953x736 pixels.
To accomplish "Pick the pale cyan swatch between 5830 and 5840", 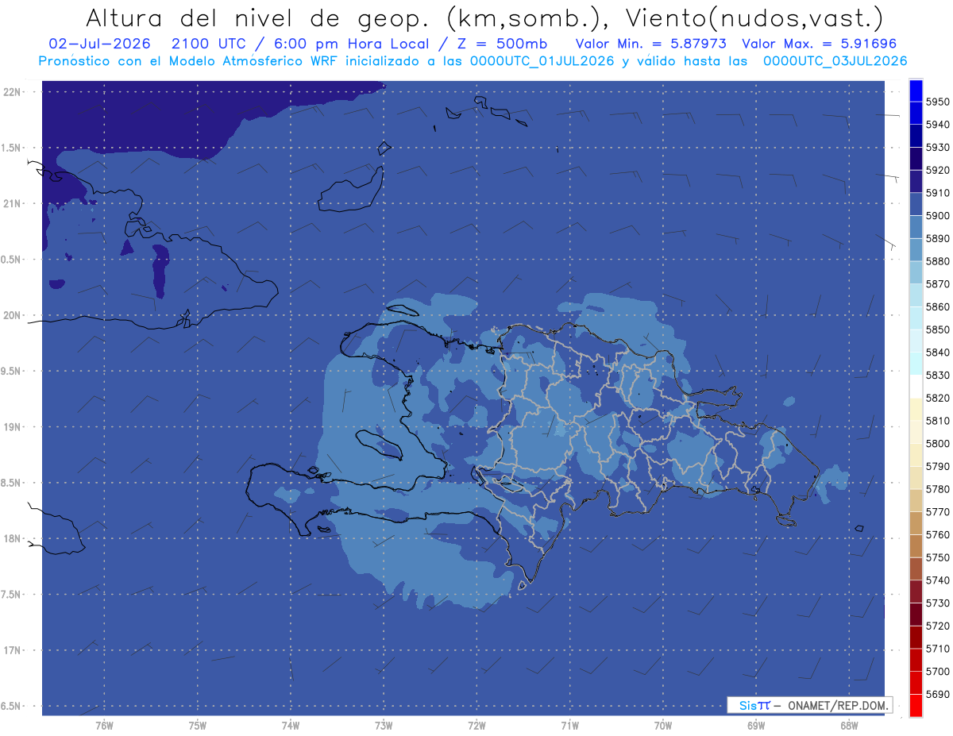I will 916,364.
